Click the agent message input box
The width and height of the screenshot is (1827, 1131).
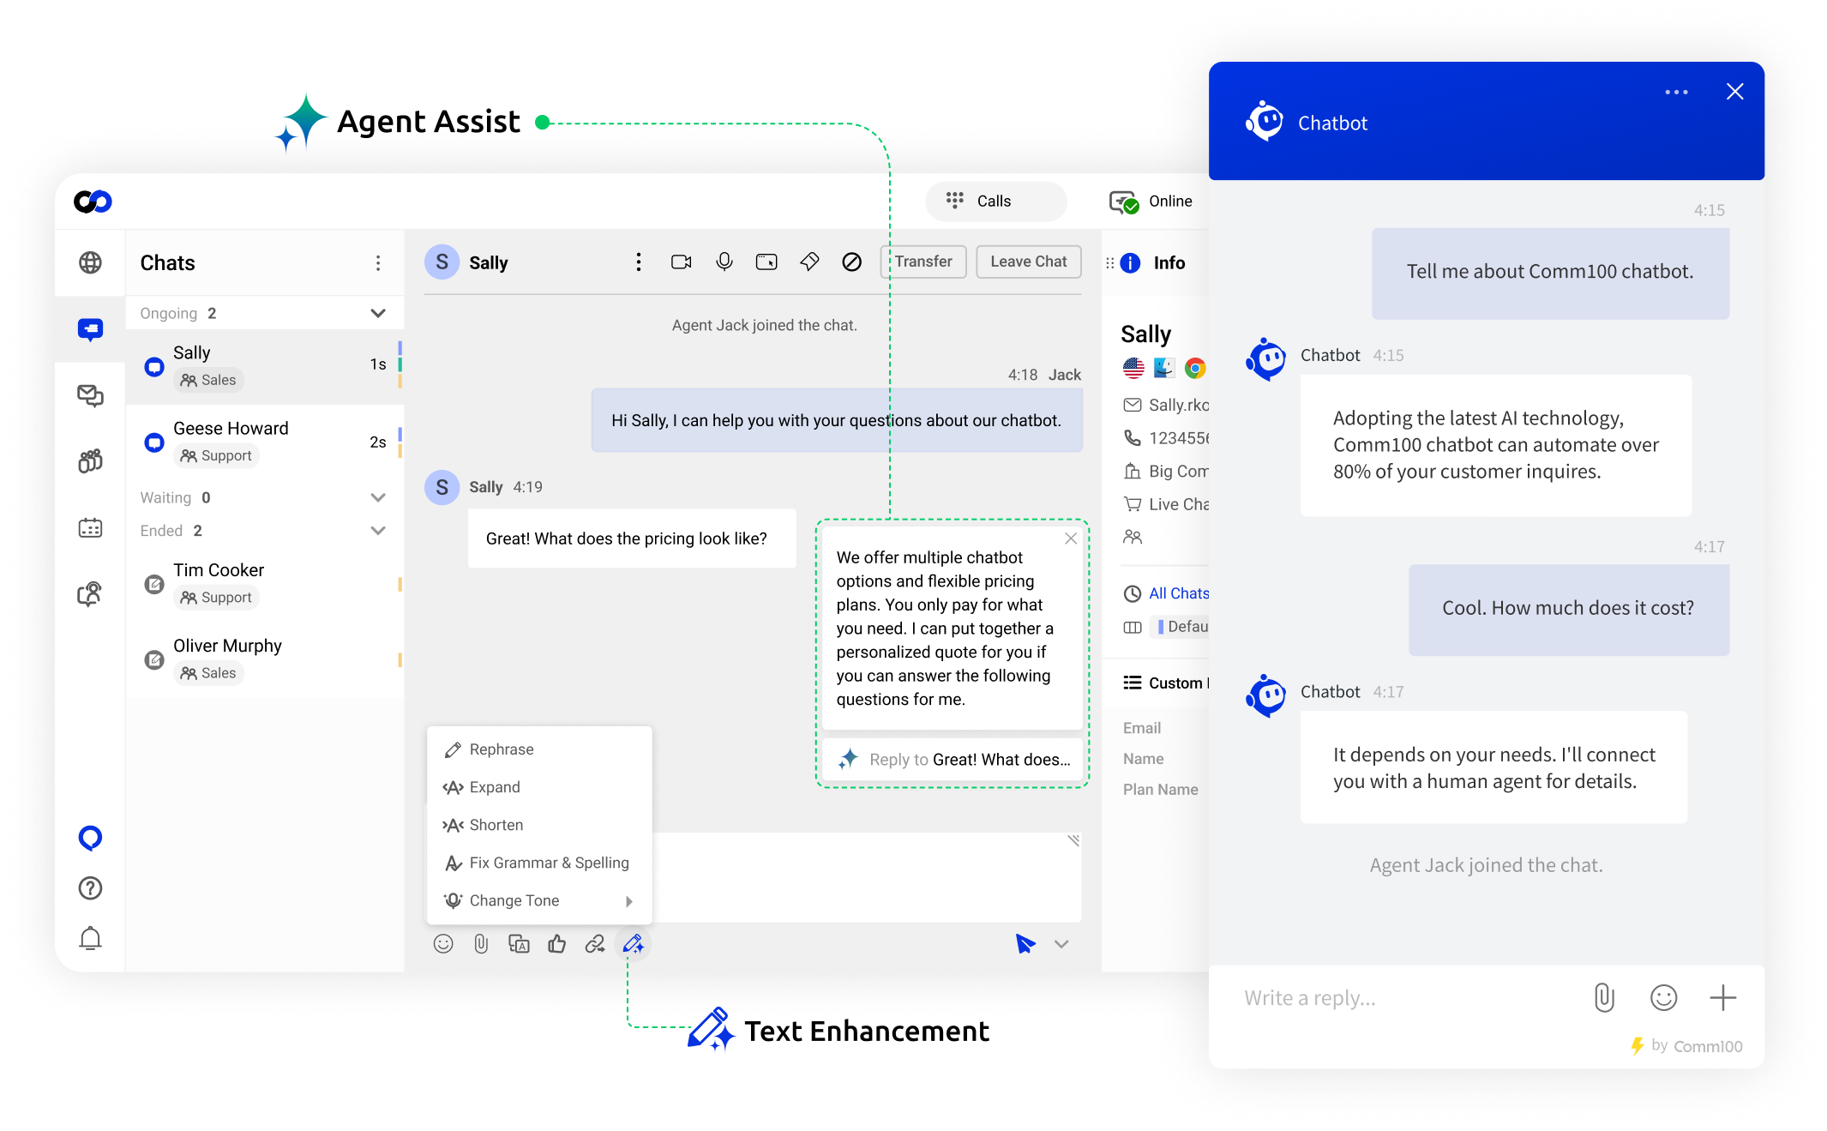(867, 877)
